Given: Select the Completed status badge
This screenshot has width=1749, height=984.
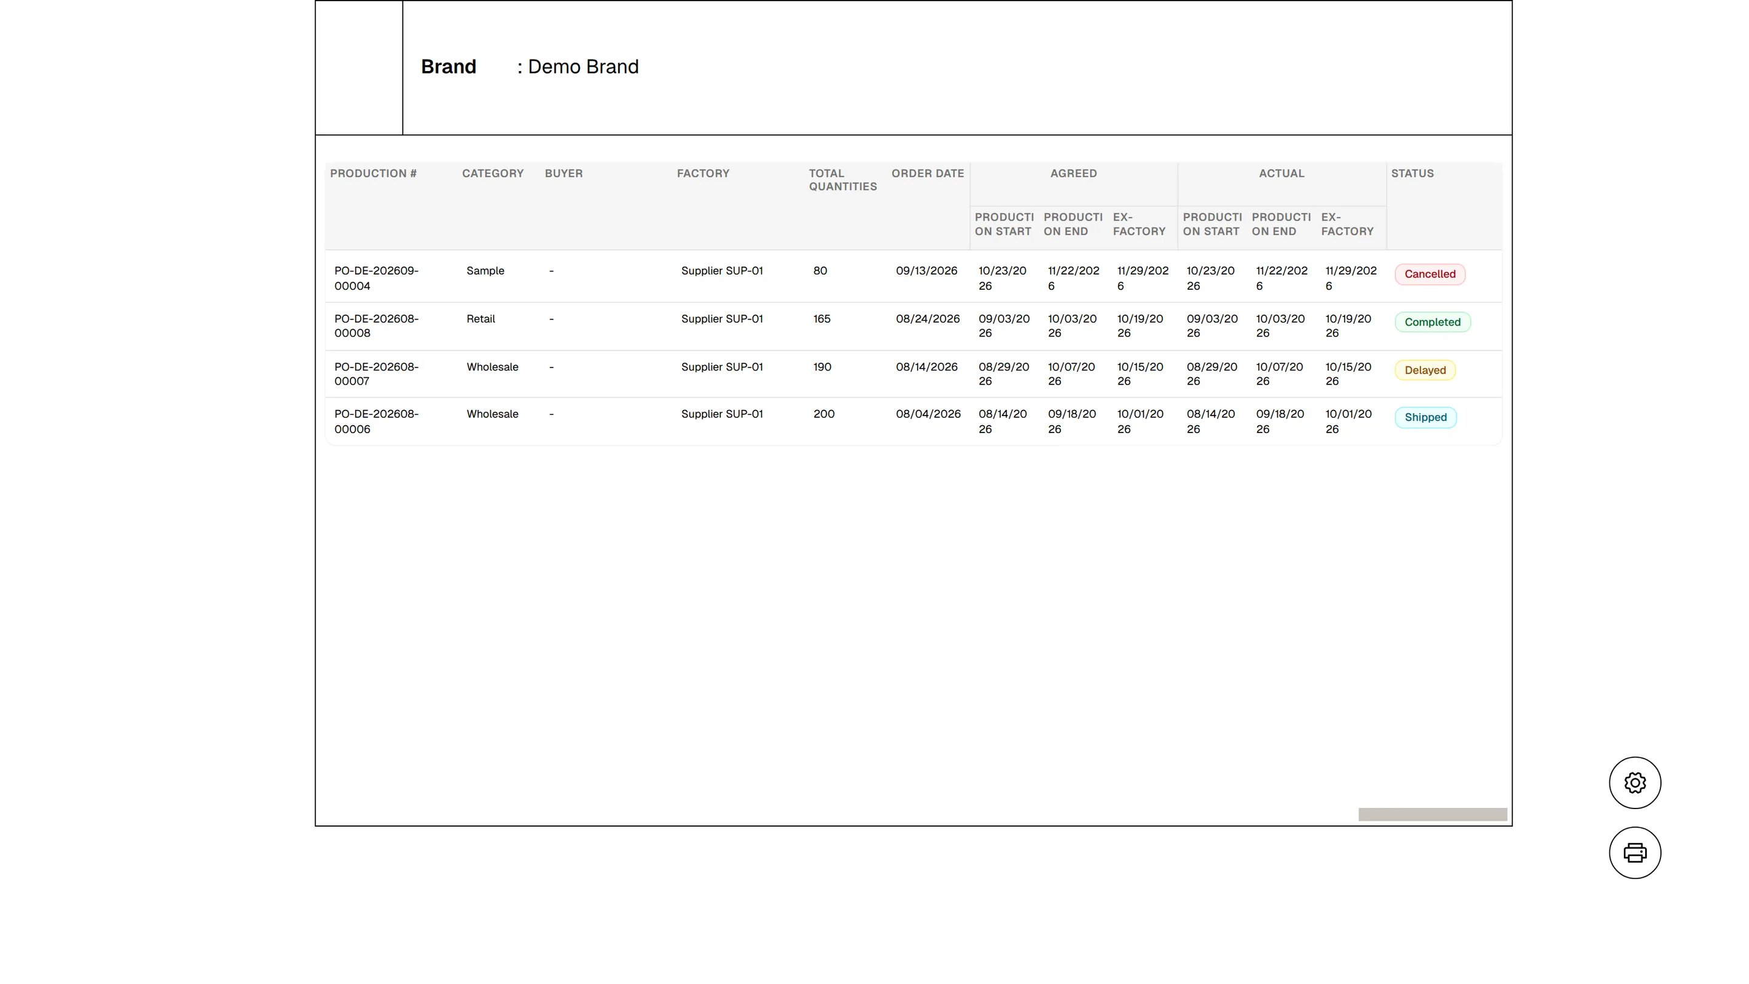Looking at the screenshot, I should tap(1433, 322).
